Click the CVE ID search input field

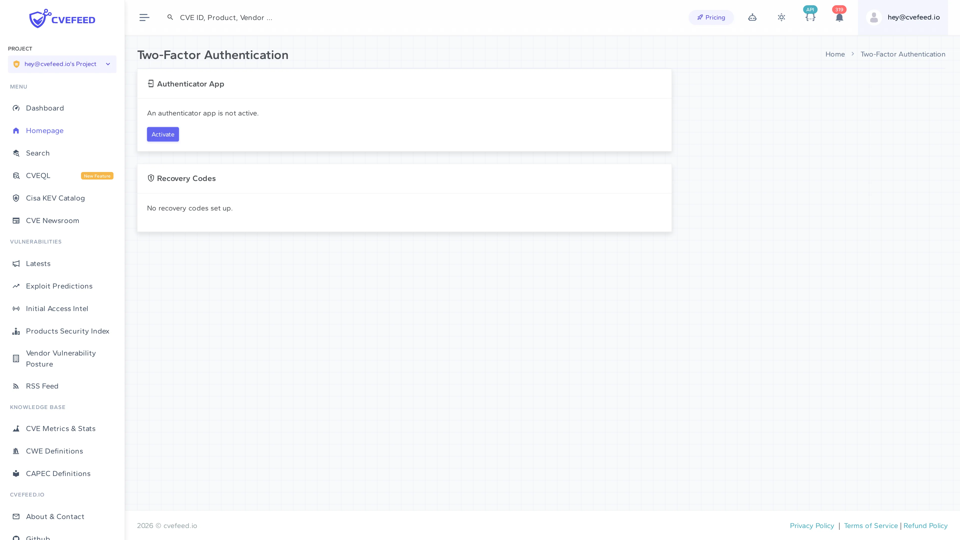(x=261, y=17)
